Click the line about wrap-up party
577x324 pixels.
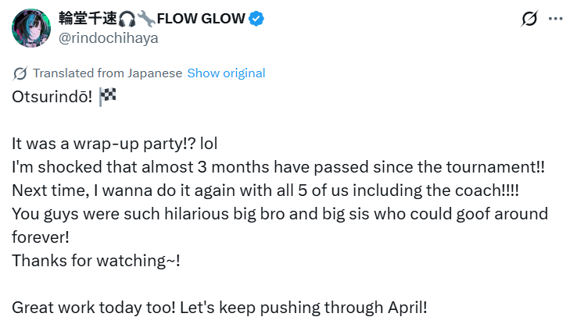(x=114, y=144)
